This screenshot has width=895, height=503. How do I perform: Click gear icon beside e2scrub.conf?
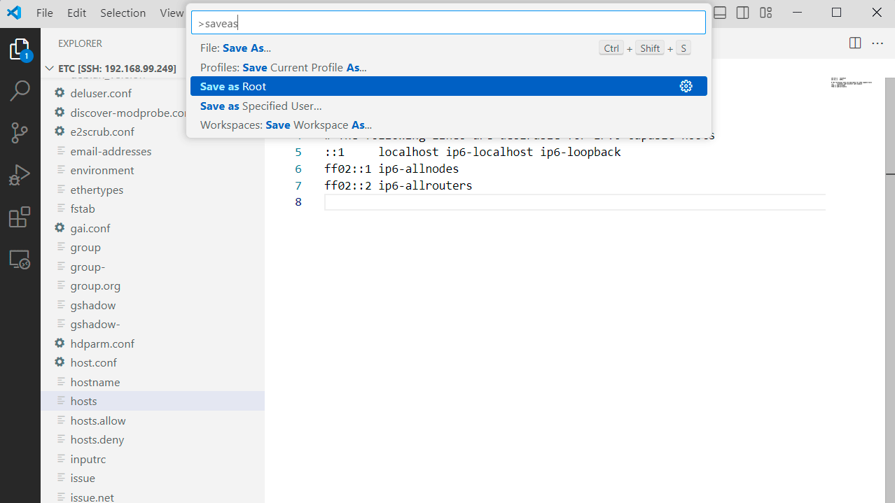(60, 132)
